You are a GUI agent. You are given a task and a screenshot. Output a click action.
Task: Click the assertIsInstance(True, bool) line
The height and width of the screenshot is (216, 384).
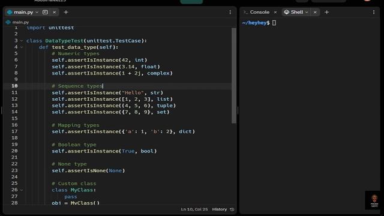click(x=104, y=151)
